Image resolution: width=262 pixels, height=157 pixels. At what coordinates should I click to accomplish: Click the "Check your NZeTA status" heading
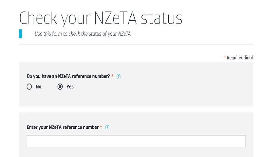(x=101, y=19)
